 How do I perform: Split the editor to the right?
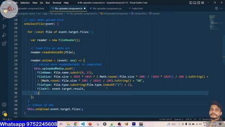(217, 8)
